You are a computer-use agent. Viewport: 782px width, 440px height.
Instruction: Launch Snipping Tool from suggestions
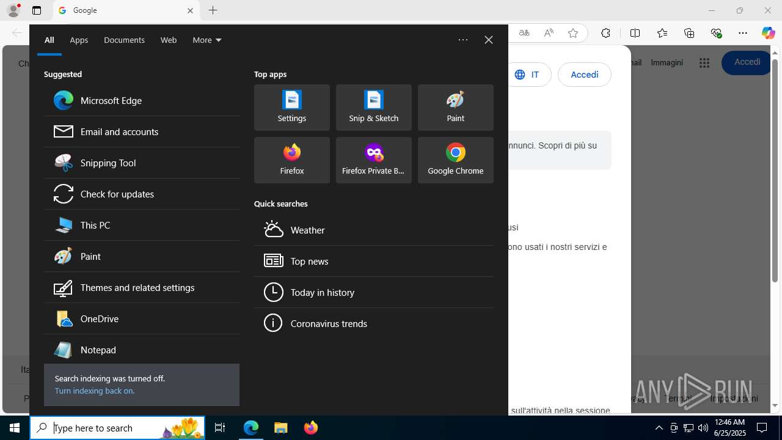click(142, 163)
